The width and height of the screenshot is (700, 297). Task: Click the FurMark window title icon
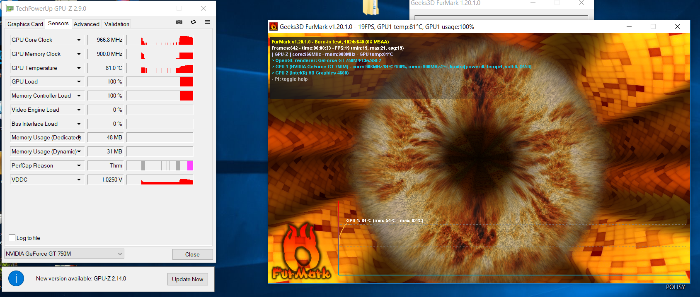click(274, 26)
